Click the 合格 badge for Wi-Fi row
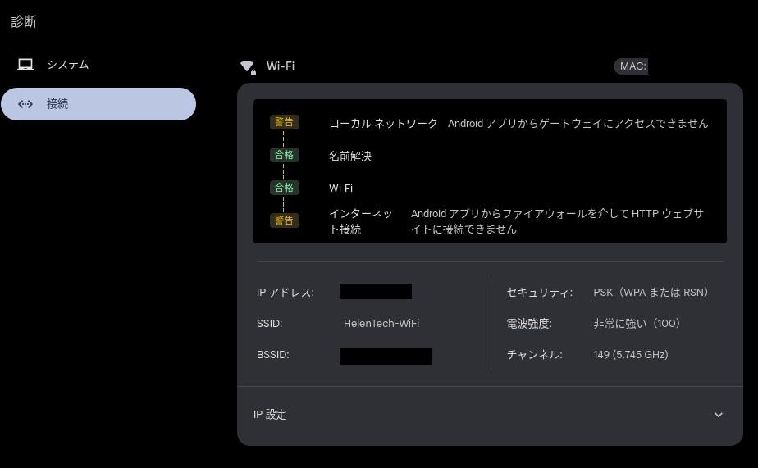Screen dimensions: 758x468 284,188
